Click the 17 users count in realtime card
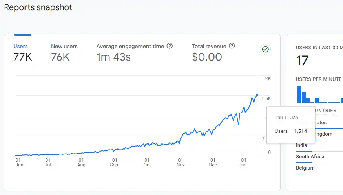343x195 pixels. (x=302, y=61)
